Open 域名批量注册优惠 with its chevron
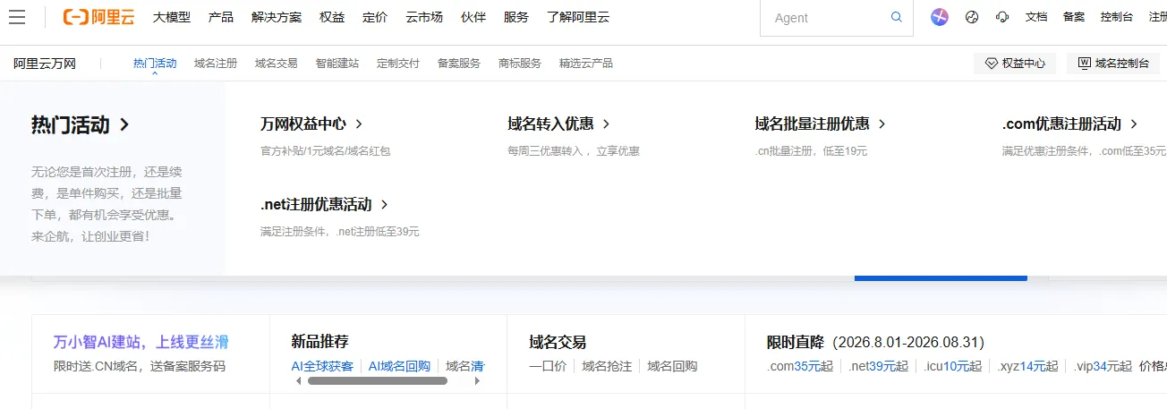This screenshot has height=409, width=1167. tap(821, 124)
